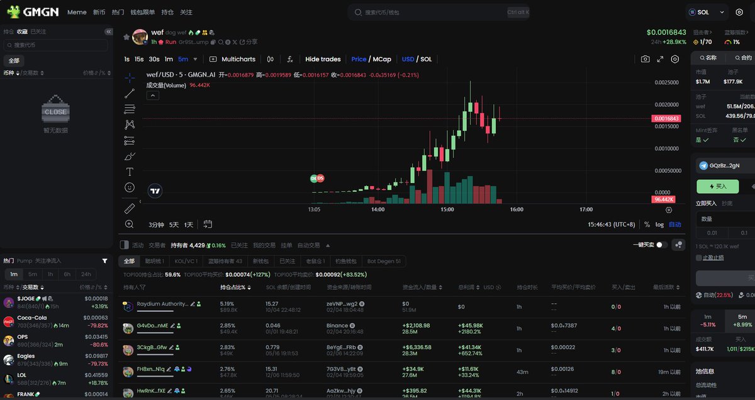Expand chart to fullscreen
The height and width of the screenshot is (400, 755).
660,59
